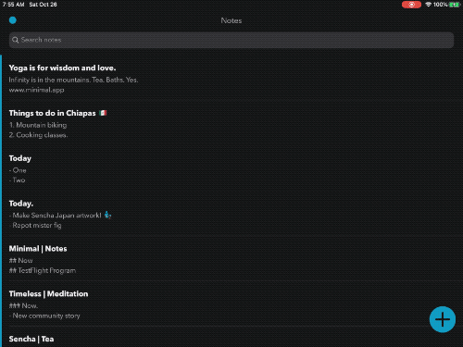Tap the 100% battery percentage text
This screenshot has width=463, height=347.
(x=440, y=5)
